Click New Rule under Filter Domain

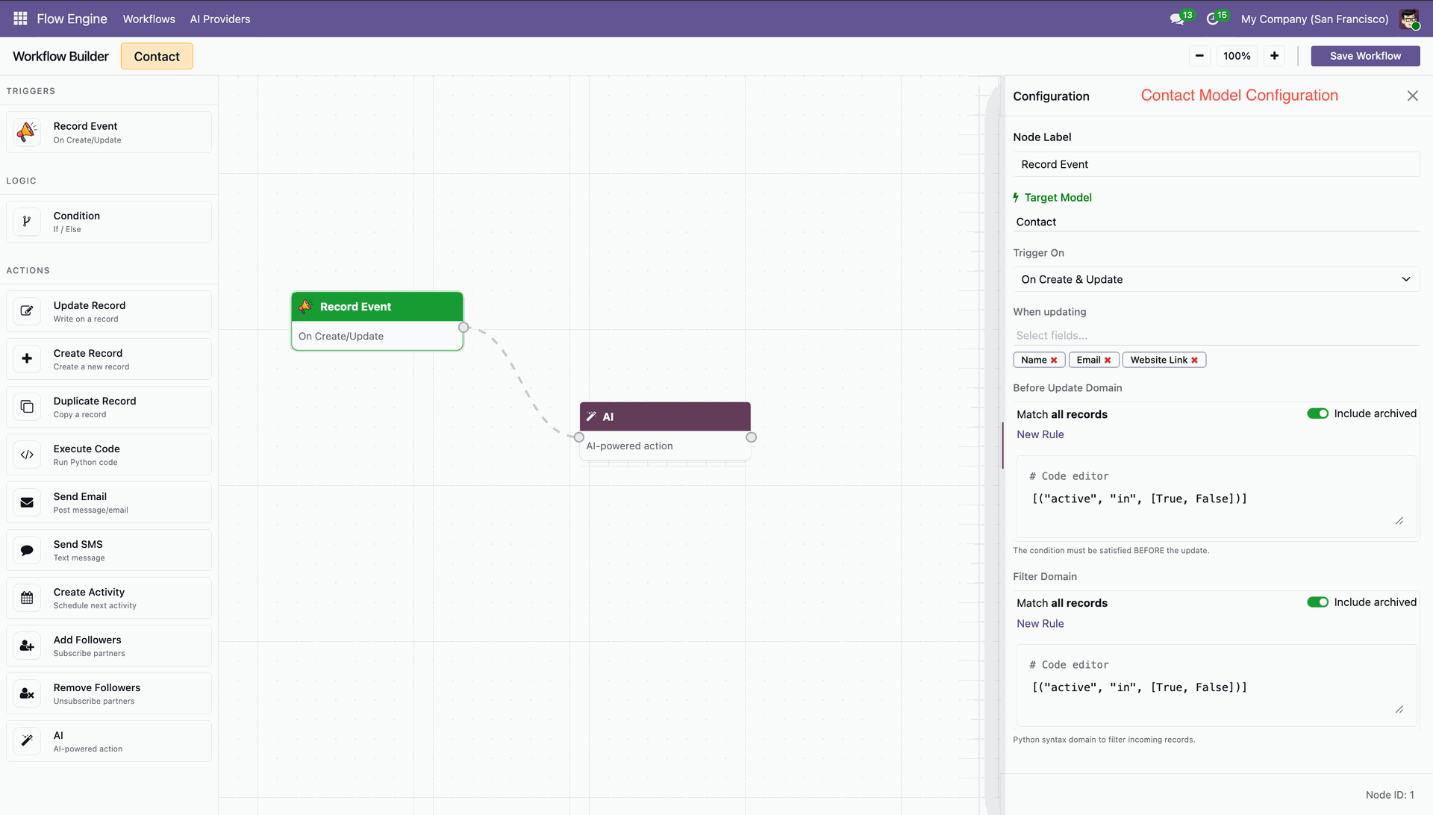coord(1040,623)
